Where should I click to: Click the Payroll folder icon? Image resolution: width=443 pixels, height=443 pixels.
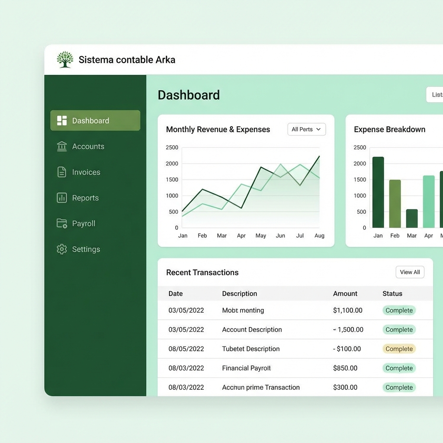click(62, 223)
